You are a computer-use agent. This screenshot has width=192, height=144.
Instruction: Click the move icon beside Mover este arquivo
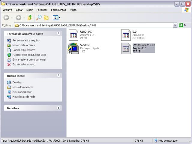click(9, 45)
